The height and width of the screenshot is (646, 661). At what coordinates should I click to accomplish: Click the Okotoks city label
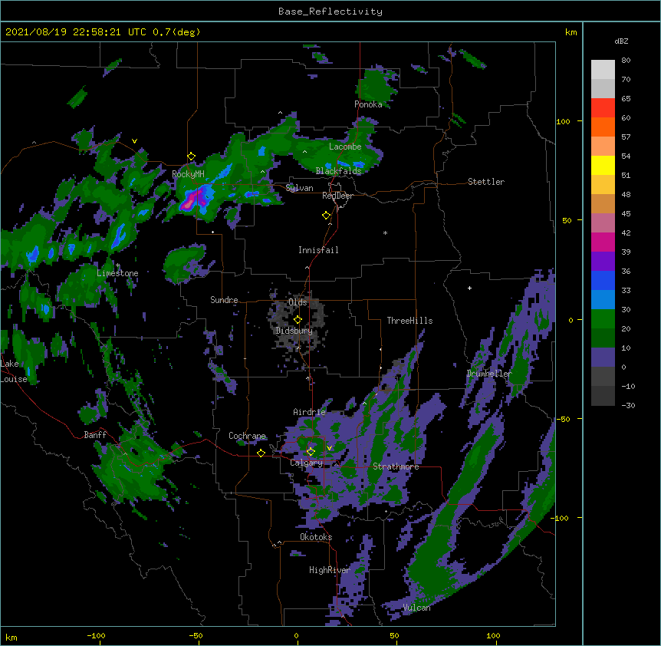click(x=316, y=537)
